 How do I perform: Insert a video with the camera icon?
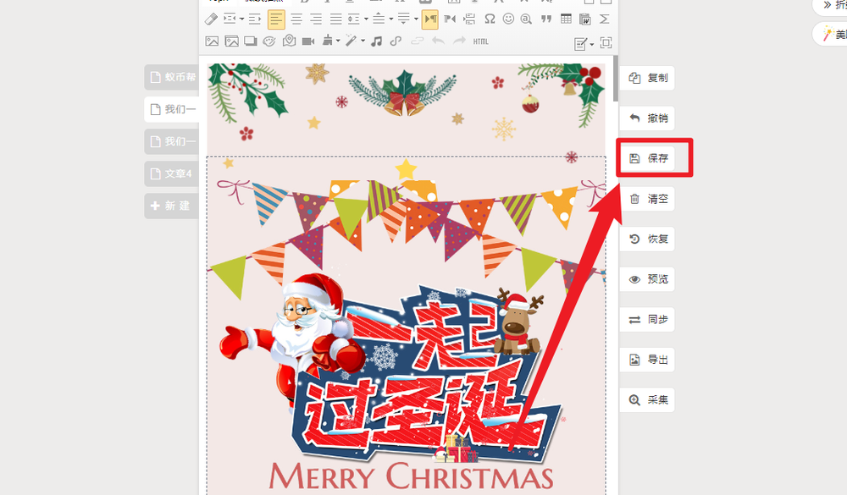[x=308, y=41]
